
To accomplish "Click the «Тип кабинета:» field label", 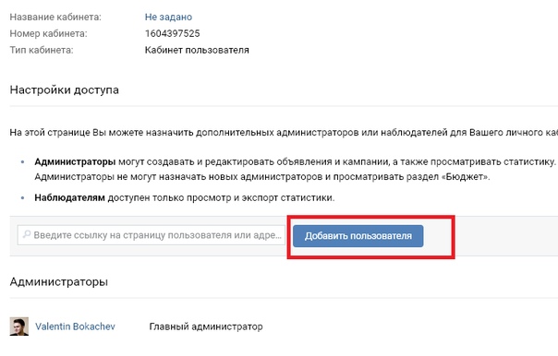I will (x=42, y=50).
